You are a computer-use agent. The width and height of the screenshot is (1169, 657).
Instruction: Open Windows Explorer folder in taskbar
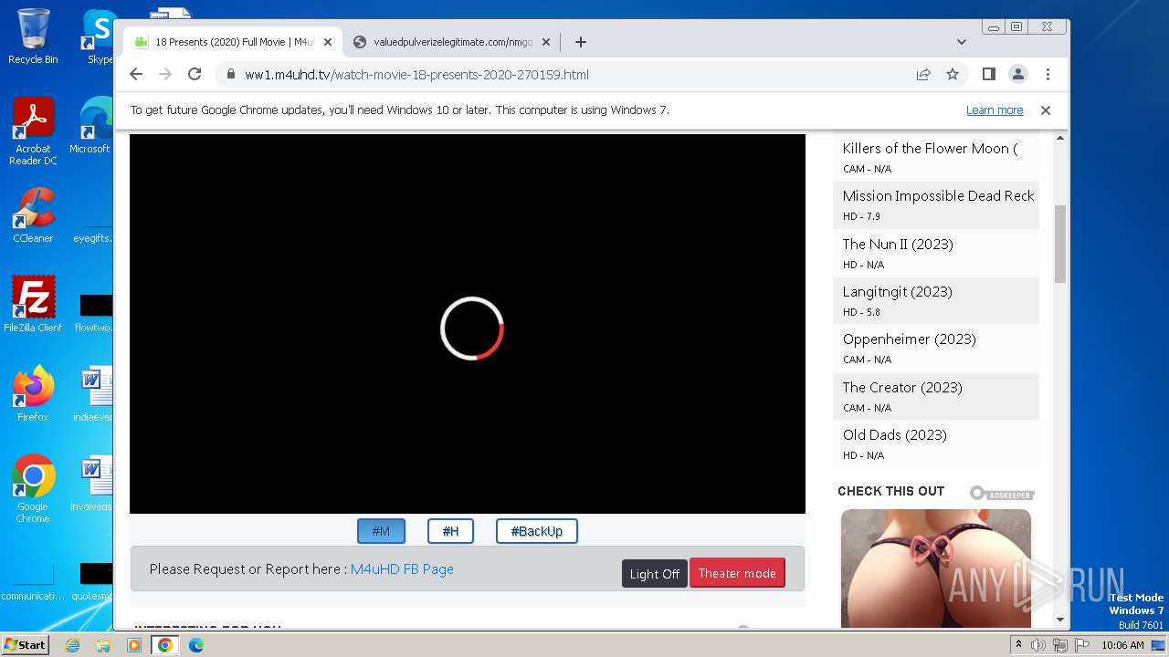[103, 645]
